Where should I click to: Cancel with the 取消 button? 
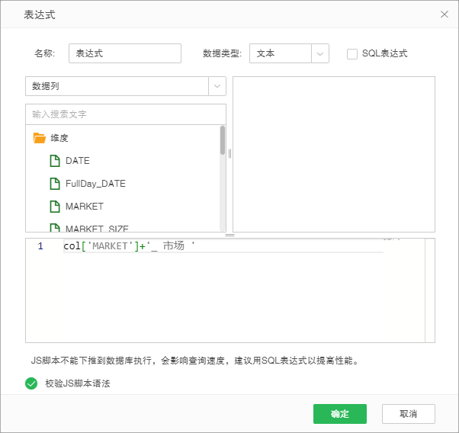coord(409,414)
